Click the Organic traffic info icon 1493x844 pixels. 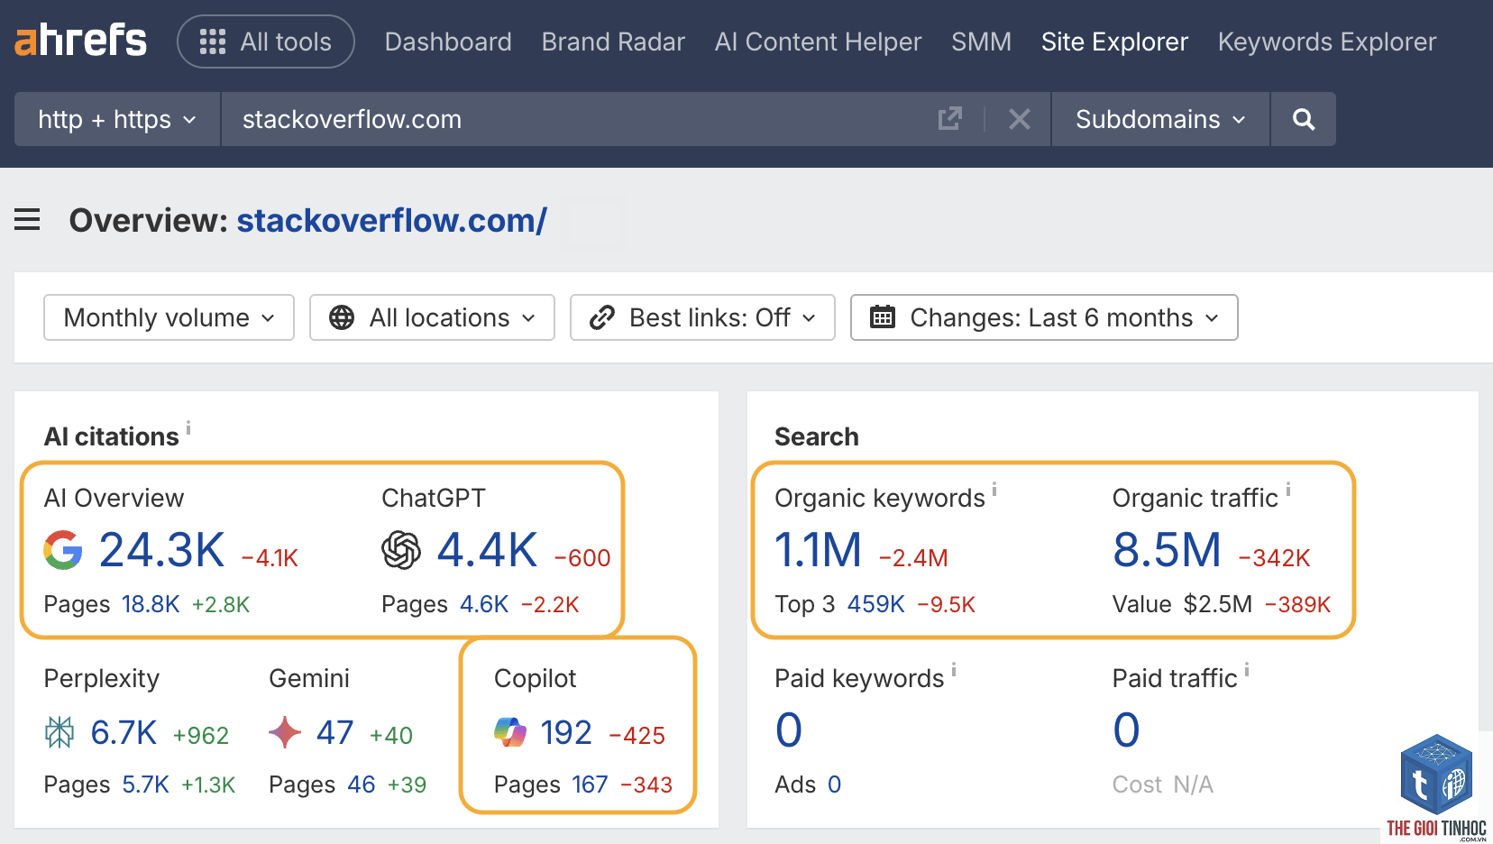pos(1288,489)
